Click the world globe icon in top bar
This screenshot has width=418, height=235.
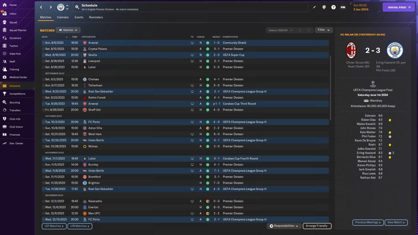coord(324,7)
